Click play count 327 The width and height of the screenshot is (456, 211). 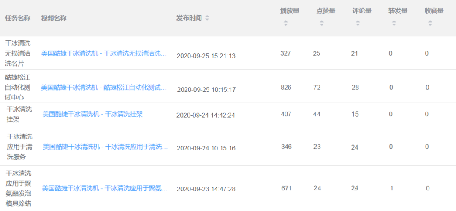(x=285, y=53)
